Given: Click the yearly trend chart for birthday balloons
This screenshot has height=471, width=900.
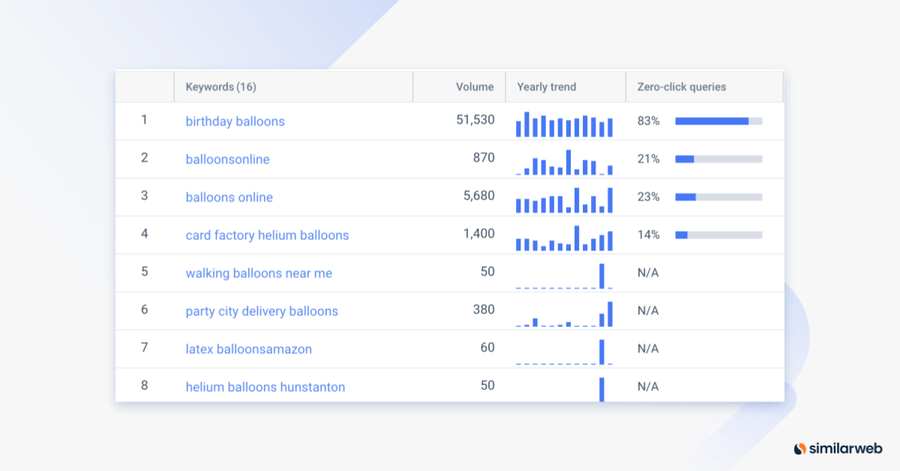Looking at the screenshot, I should click(x=564, y=121).
